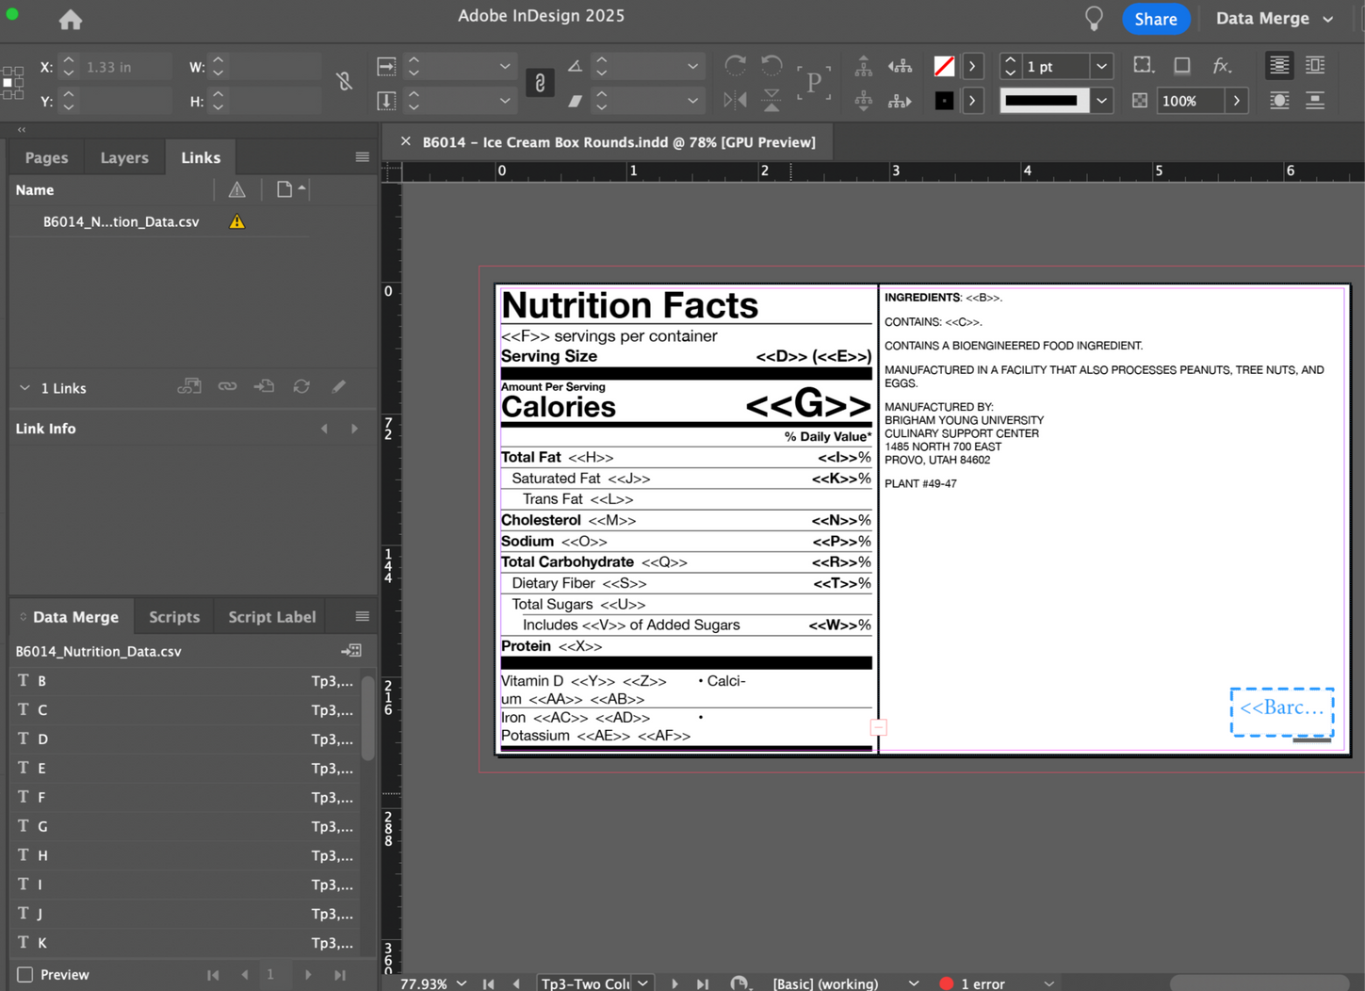The width and height of the screenshot is (1365, 991).
Task: Click the Go To Link icon
Action: coord(264,387)
